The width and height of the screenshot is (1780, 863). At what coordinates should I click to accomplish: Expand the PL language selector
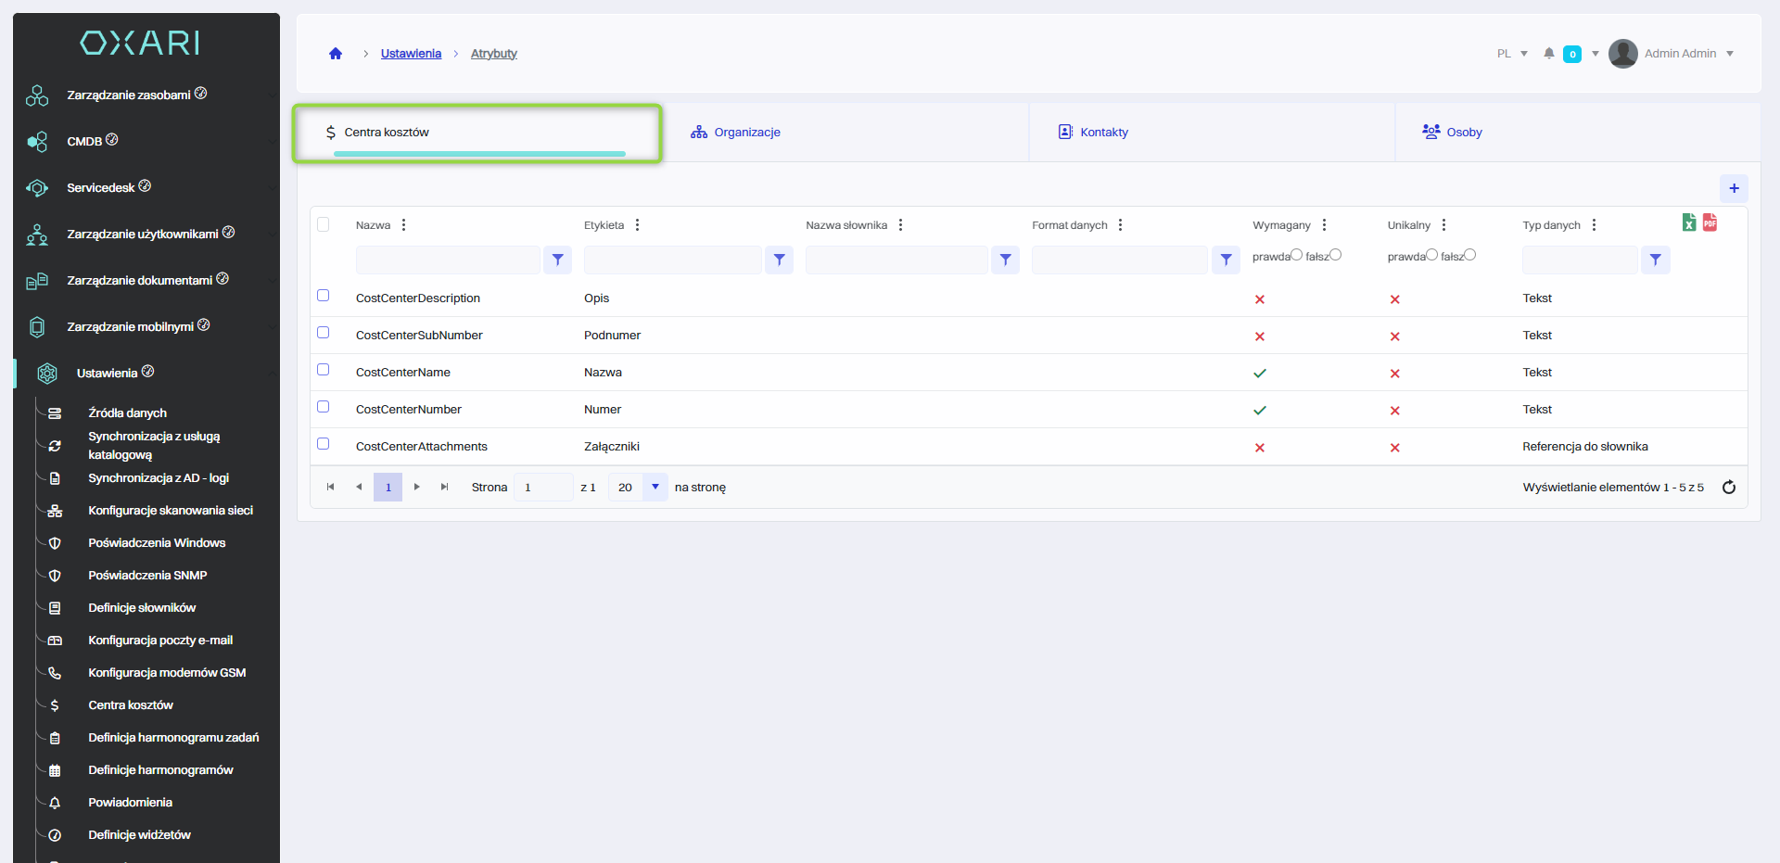click(1512, 54)
